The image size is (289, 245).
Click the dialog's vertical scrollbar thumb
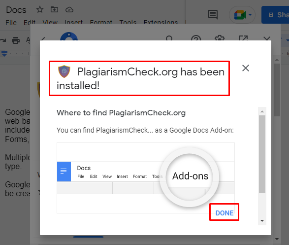tap(262, 154)
